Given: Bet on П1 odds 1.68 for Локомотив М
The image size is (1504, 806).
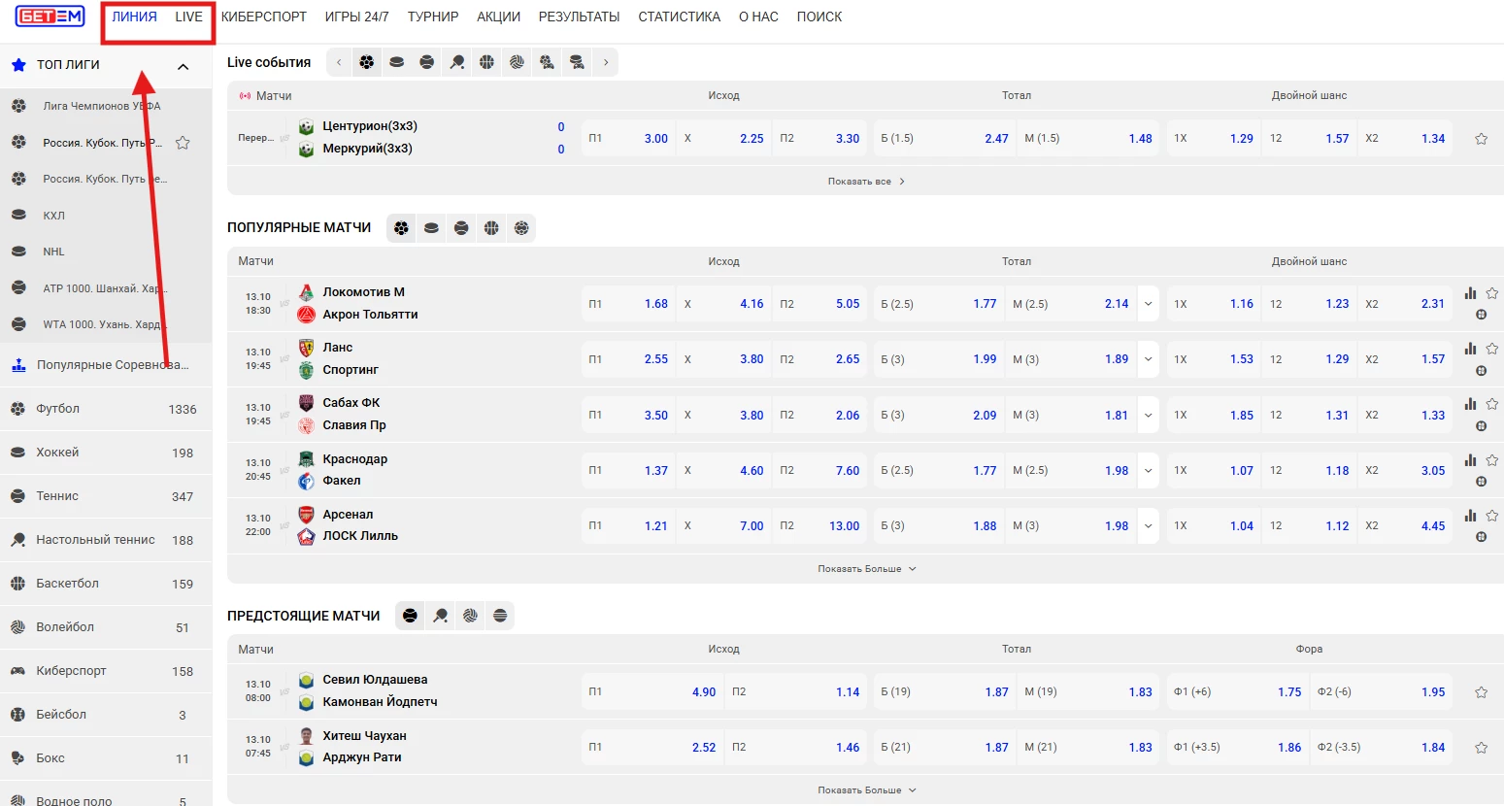Looking at the screenshot, I should pos(628,304).
